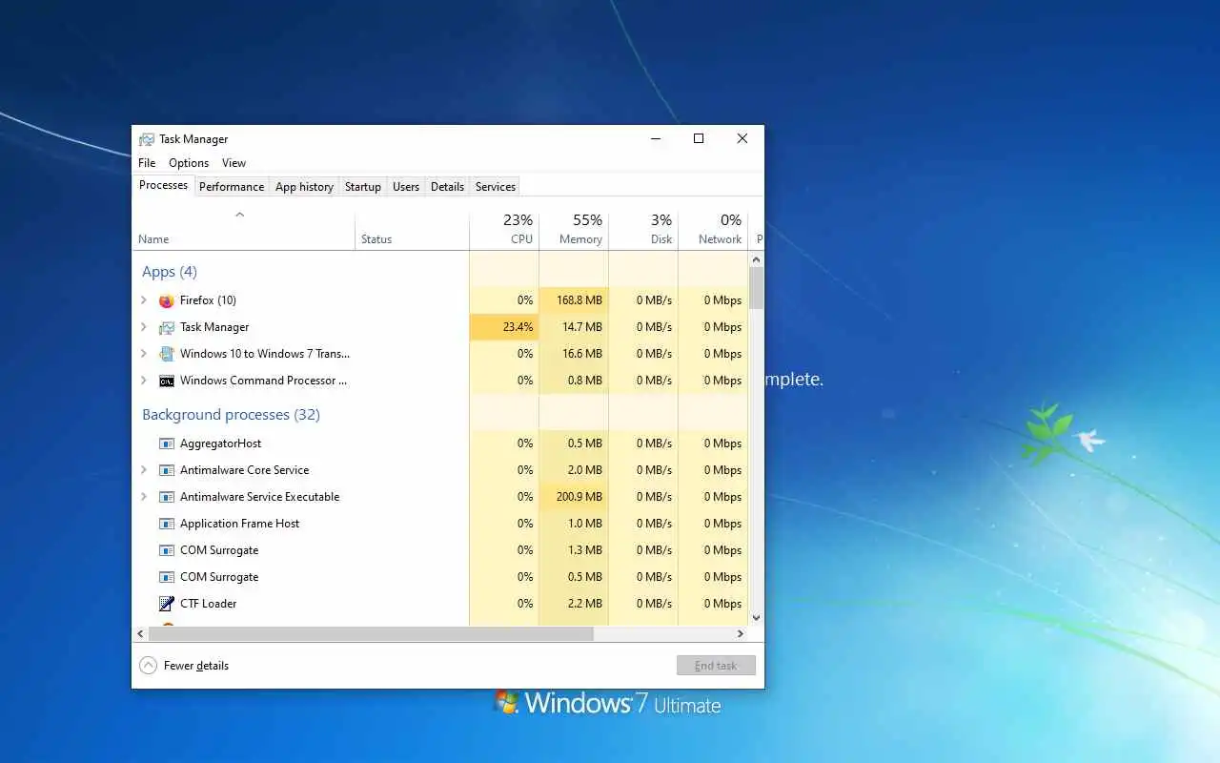
Task: Click the AggregatorHost process name
Action: 220,443
